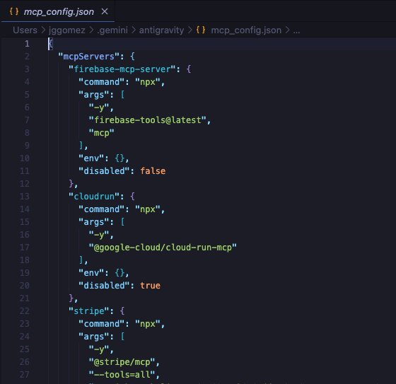Click "@google-cloud/cloud-run-mcp" string
396x384 pixels.
(163, 248)
